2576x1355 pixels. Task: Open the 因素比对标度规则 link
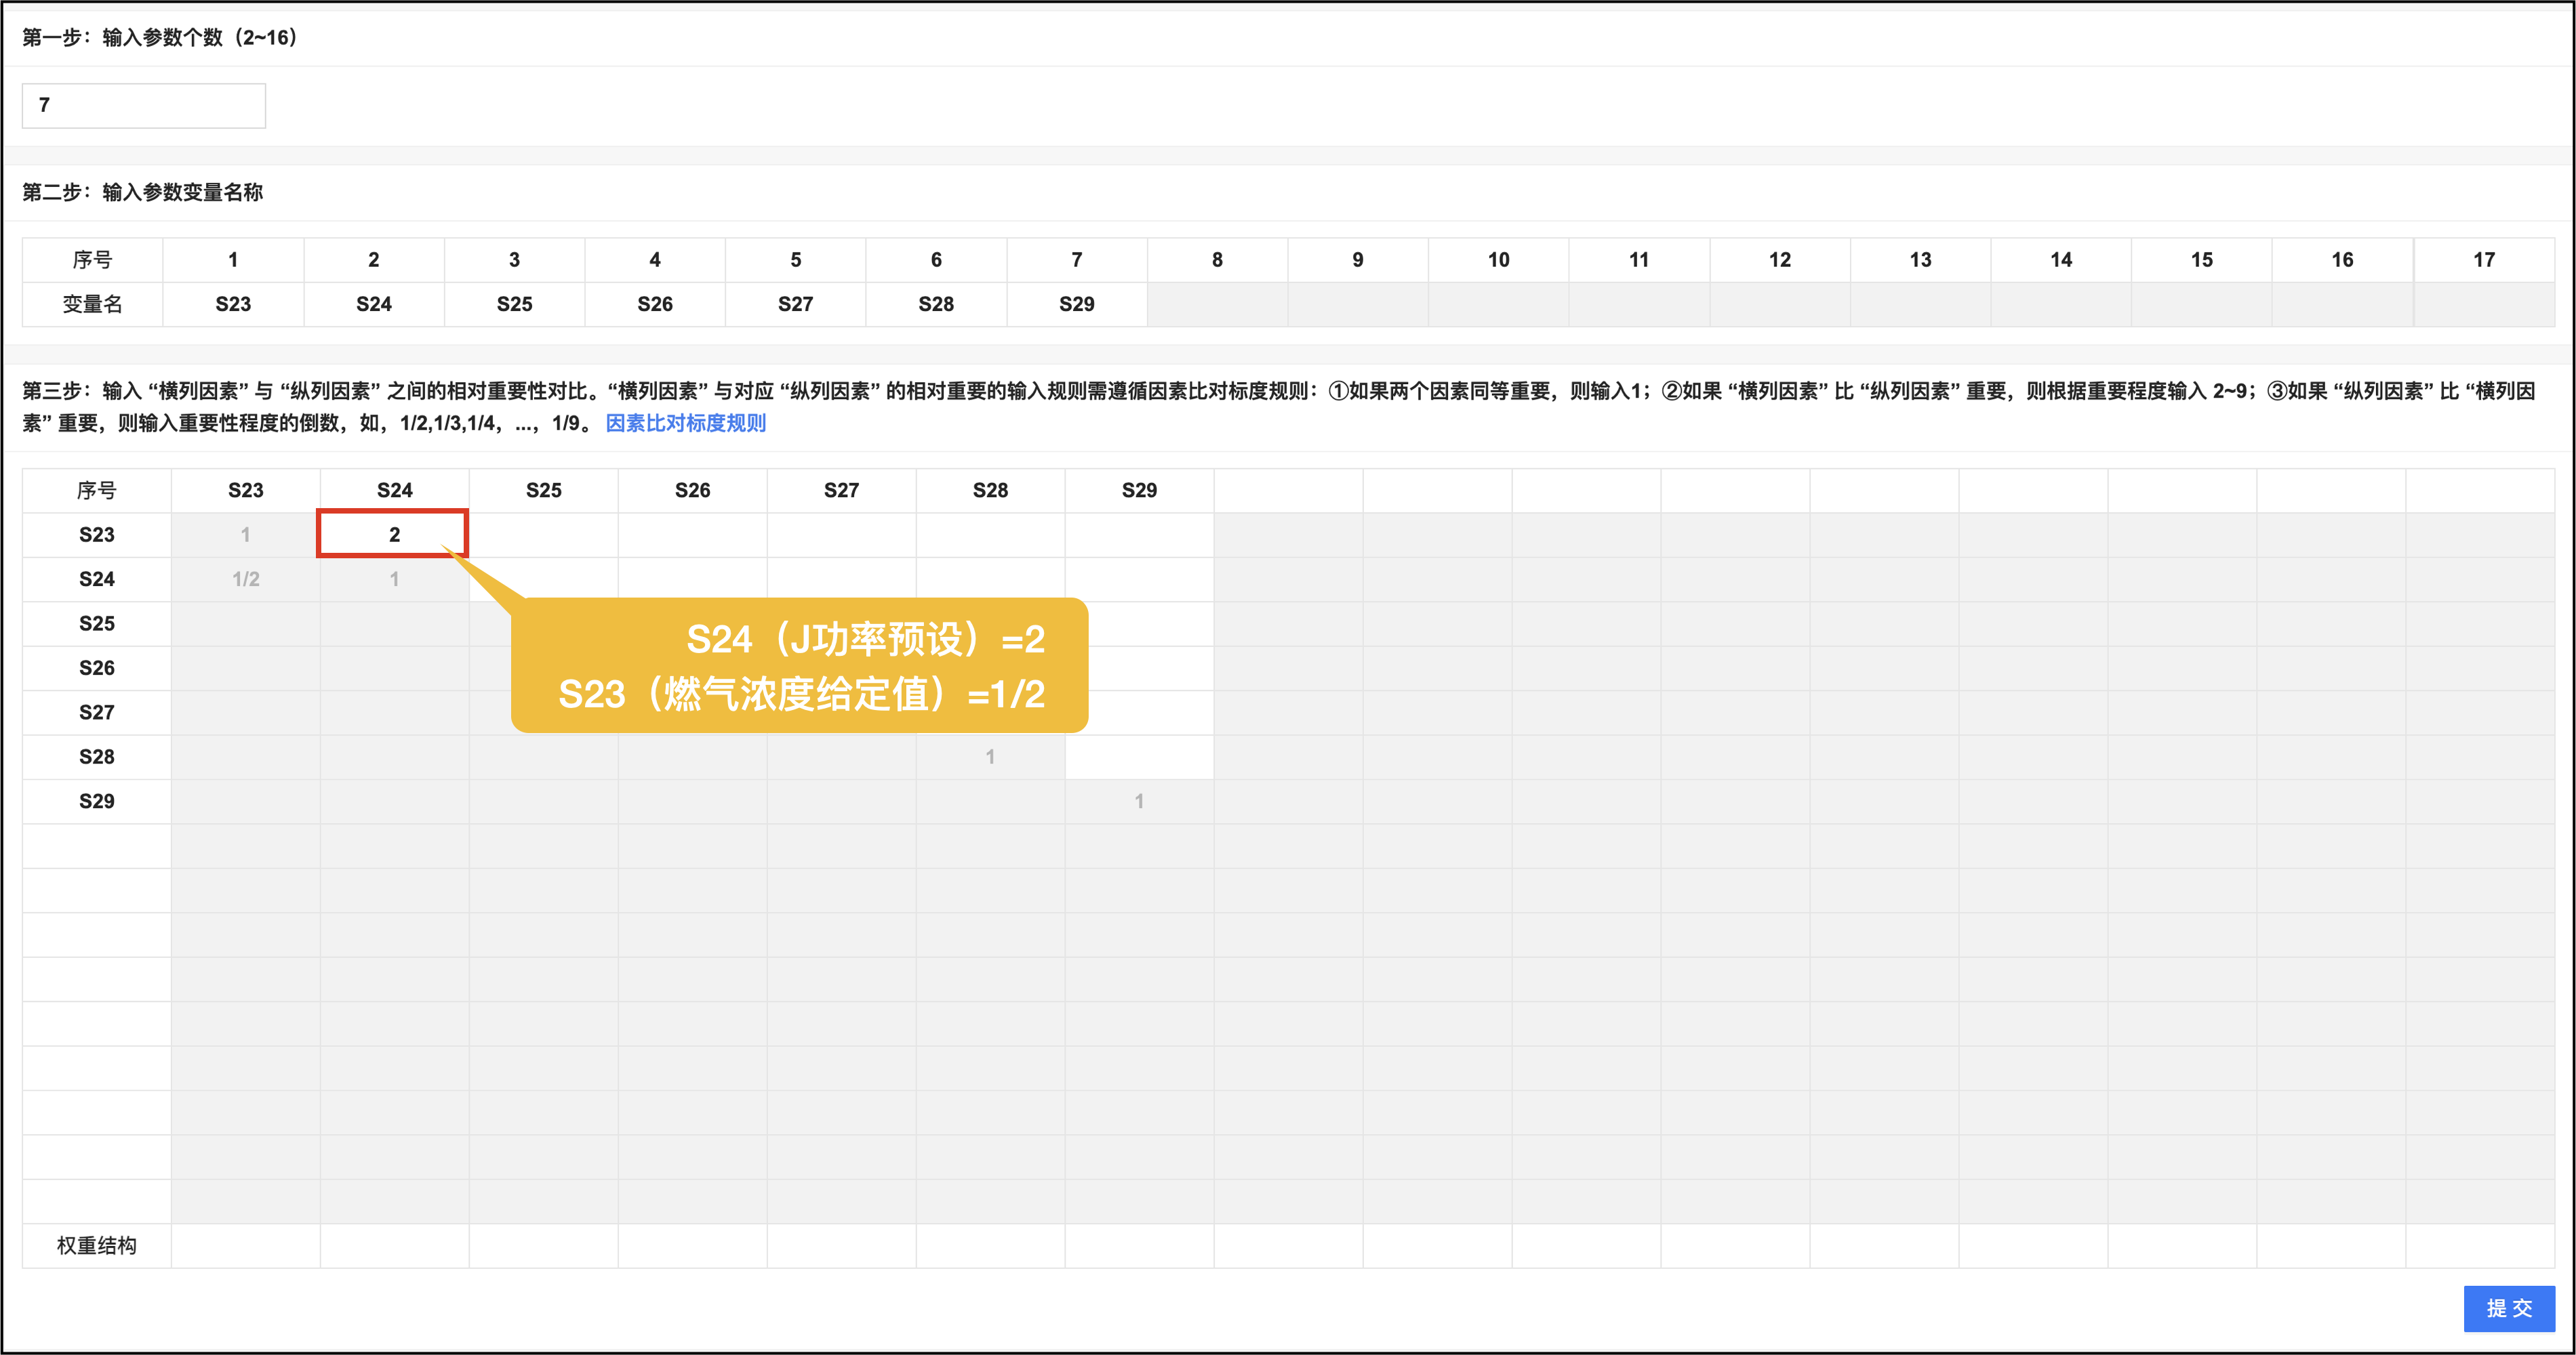tap(686, 423)
